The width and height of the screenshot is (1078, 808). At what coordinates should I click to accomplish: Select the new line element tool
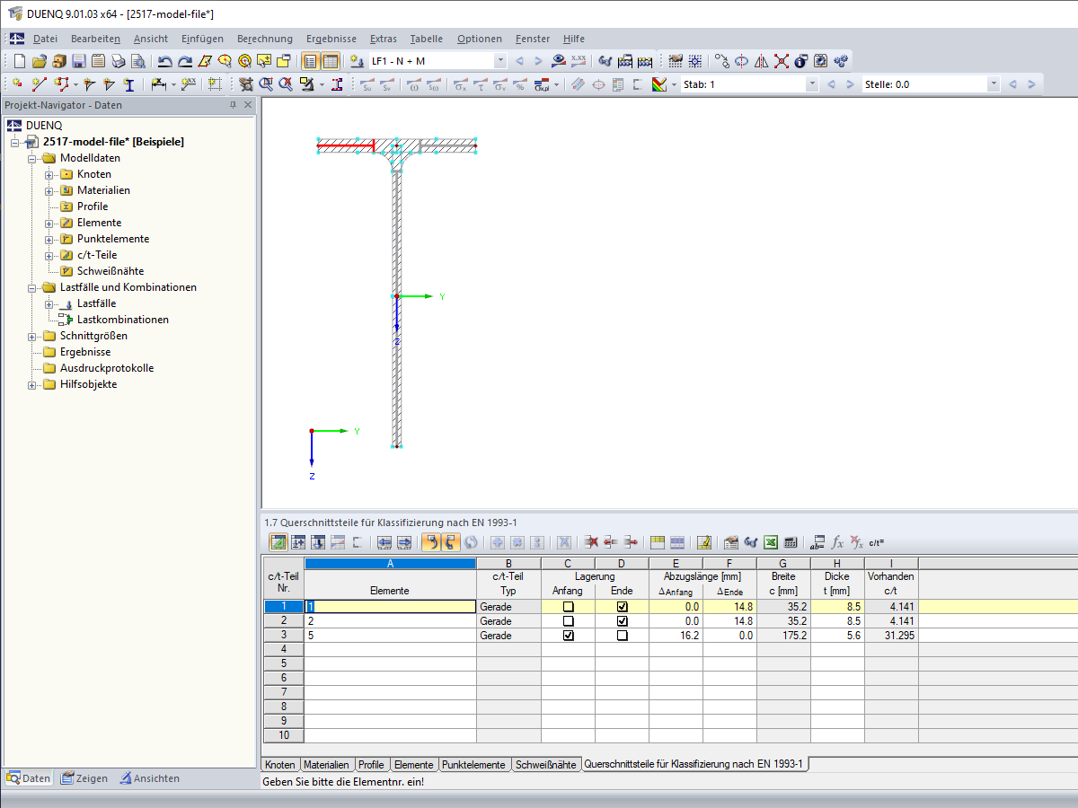(39, 84)
